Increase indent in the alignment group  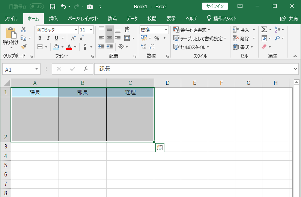pos(110,47)
